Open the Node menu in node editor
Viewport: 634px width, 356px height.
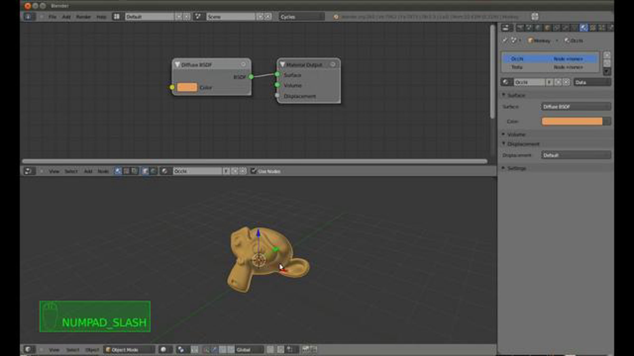click(103, 171)
